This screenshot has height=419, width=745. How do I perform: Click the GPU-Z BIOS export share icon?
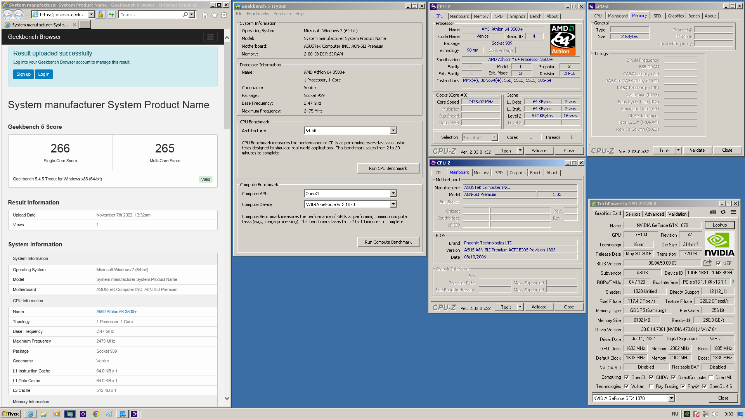tap(707, 263)
